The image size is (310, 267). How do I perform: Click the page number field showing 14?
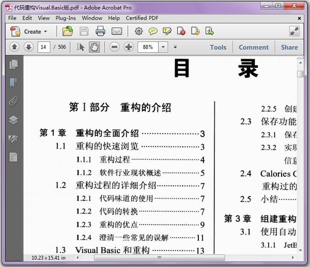coord(44,47)
